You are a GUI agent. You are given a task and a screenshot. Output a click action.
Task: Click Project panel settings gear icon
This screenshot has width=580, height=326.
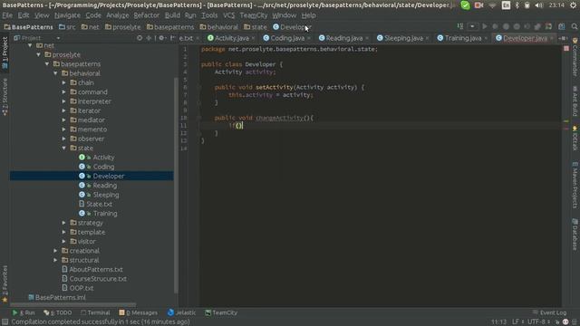(161, 38)
